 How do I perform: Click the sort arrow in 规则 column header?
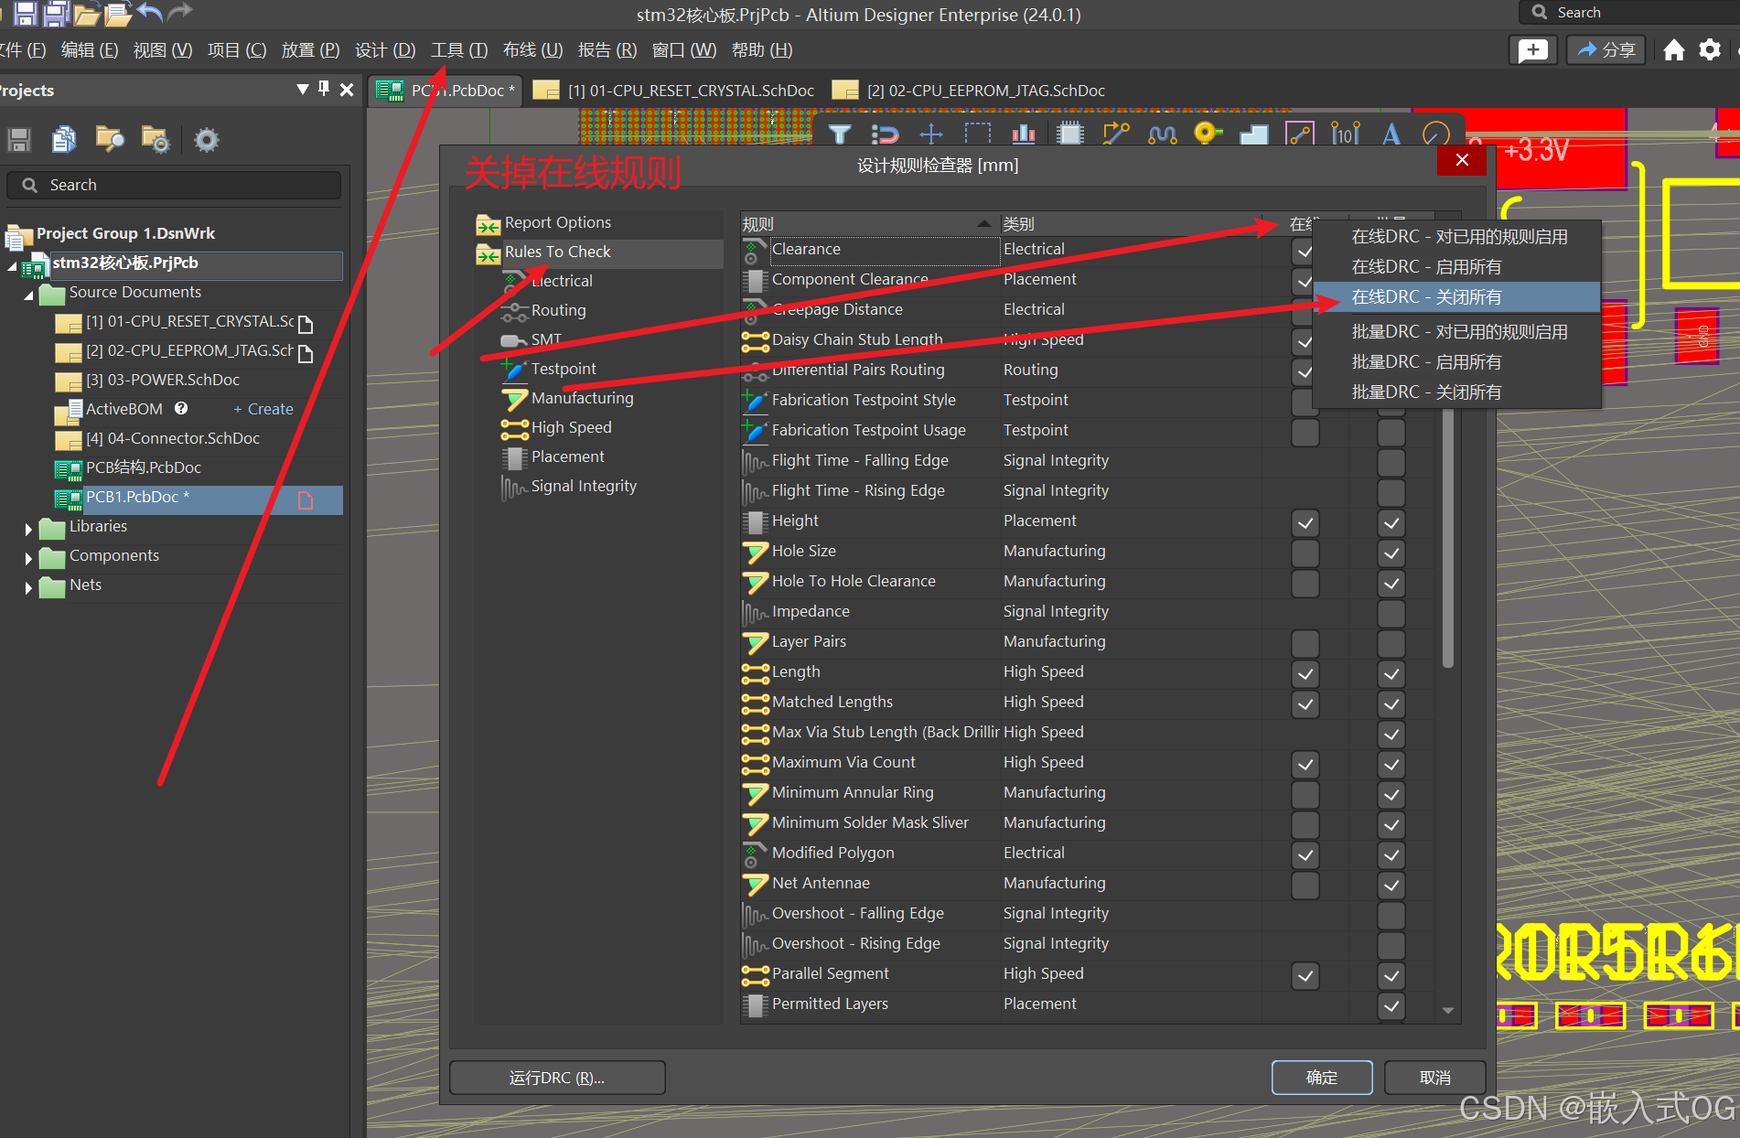tap(983, 223)
